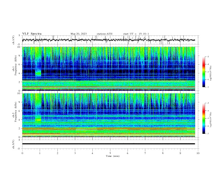Viewport: 223px width, 172px height.
Task: Click the time axis tick label '5'
Action: (110, 153)
